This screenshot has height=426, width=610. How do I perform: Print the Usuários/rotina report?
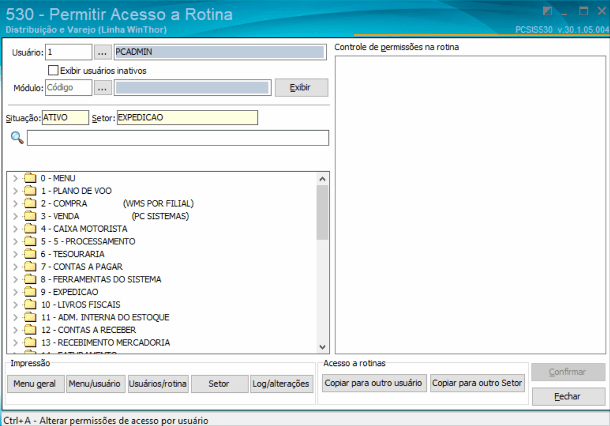(158, 384)
